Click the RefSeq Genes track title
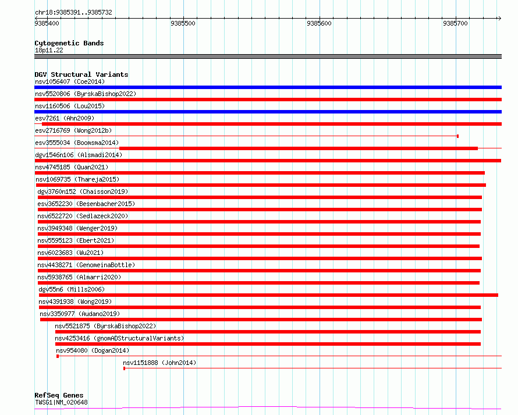Screen dimensions: 518x415 point(59,395)
